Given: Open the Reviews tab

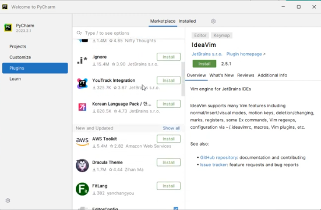Looking at the screenshot, I should pos(246,75).
